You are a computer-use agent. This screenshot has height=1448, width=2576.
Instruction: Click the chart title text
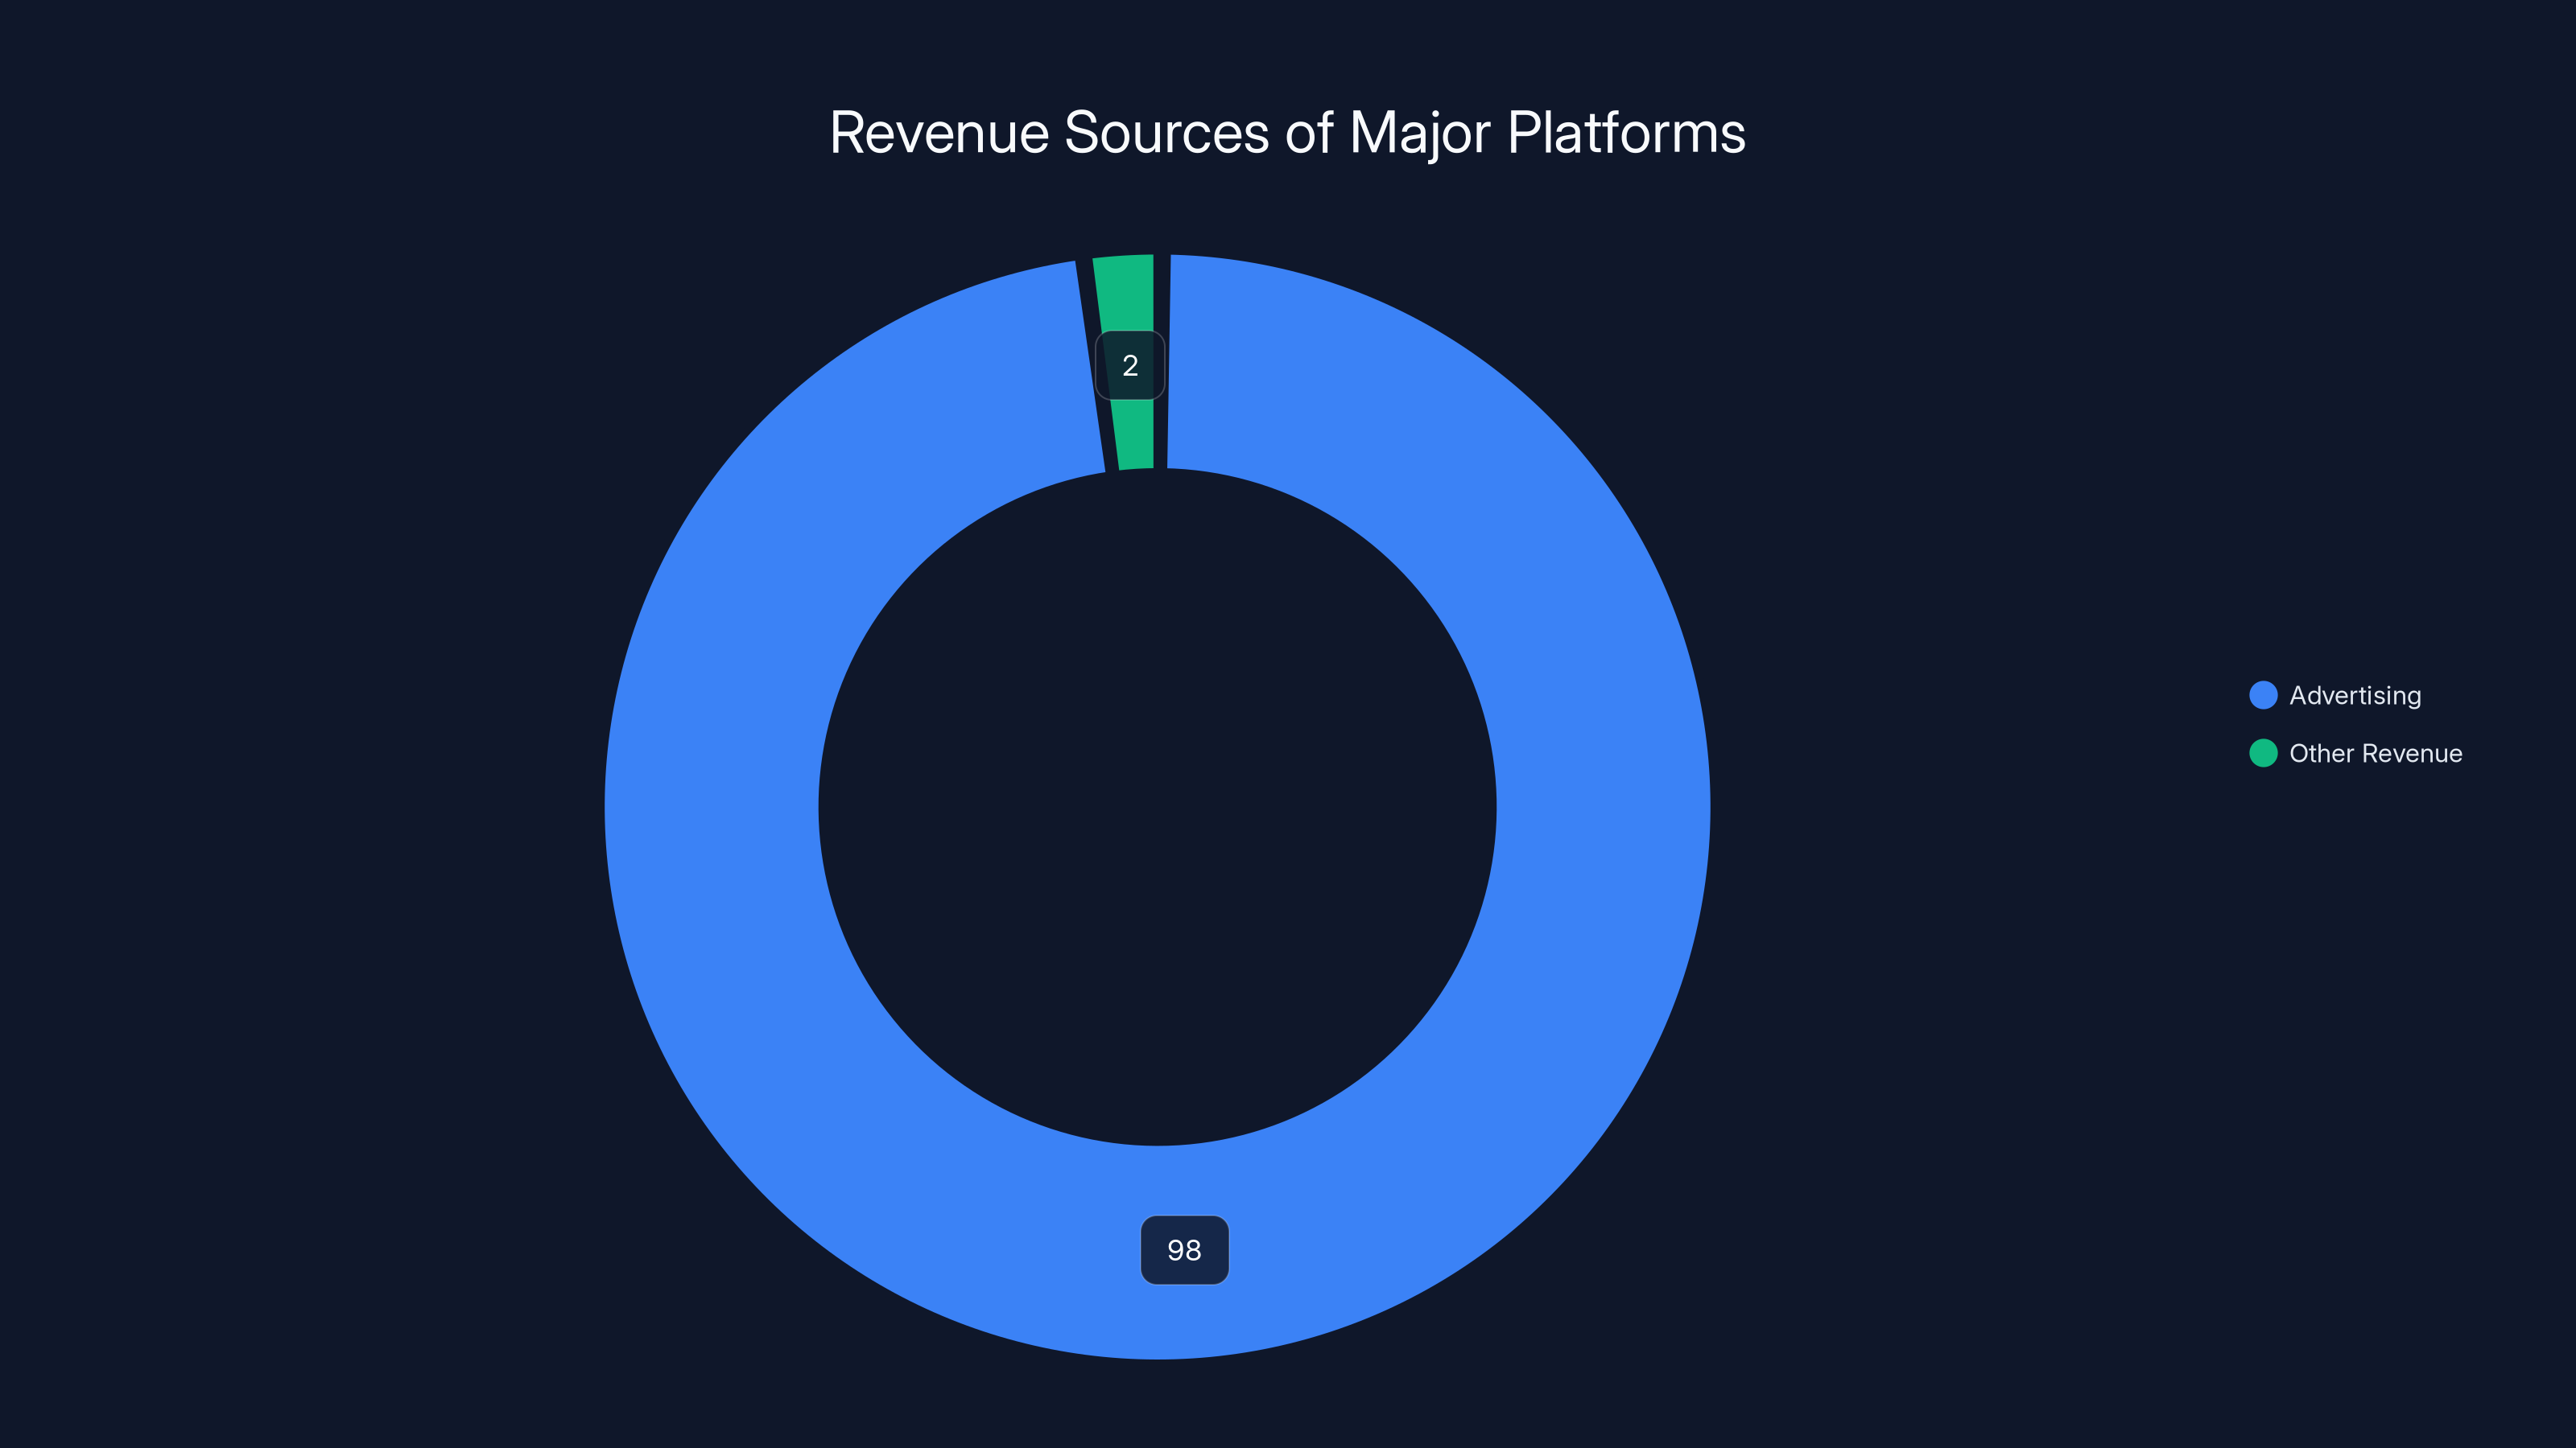coord(1287,132)
